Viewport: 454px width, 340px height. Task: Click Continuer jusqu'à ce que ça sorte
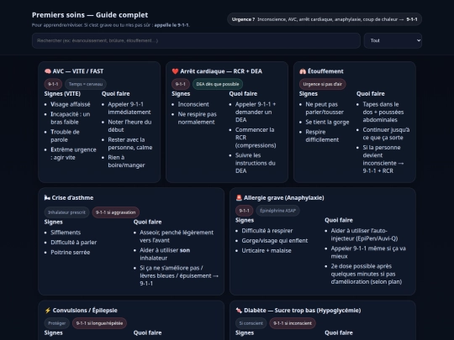pos(386,133)
